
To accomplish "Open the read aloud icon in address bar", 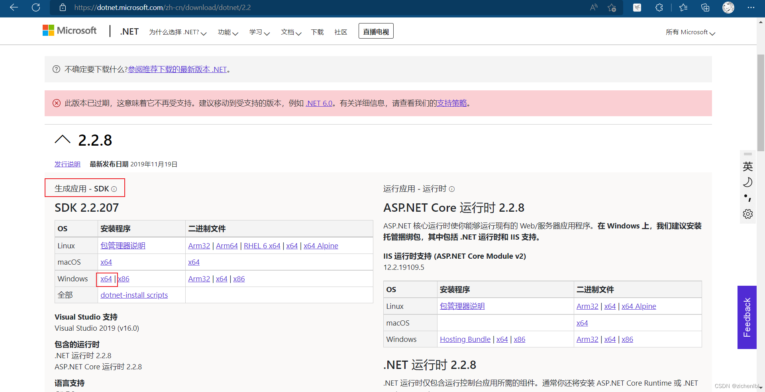I will coord(594,8).
